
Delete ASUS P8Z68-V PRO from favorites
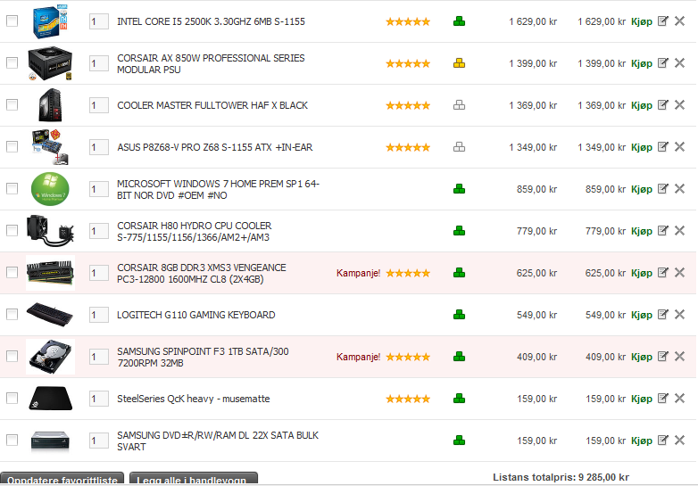(x=679, y=147)
